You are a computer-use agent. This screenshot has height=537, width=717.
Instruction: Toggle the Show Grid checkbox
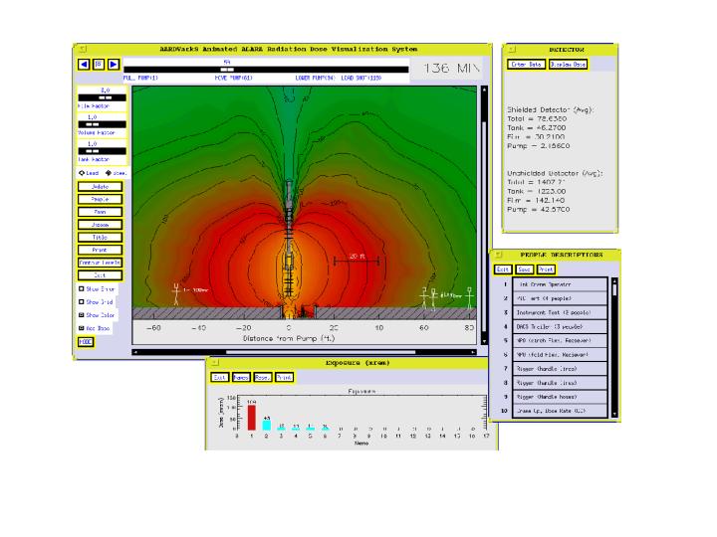coord(82,302)
